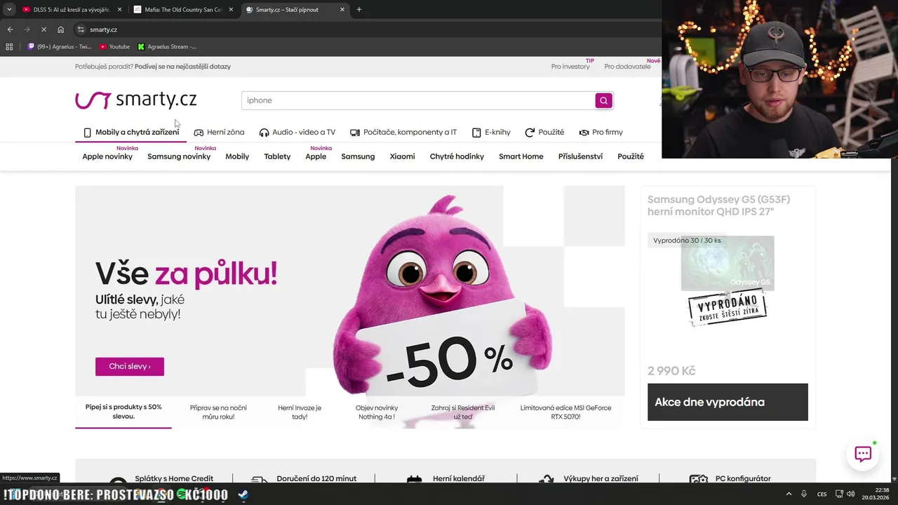Click the Akce dne vyprodána button

[728, 402]
